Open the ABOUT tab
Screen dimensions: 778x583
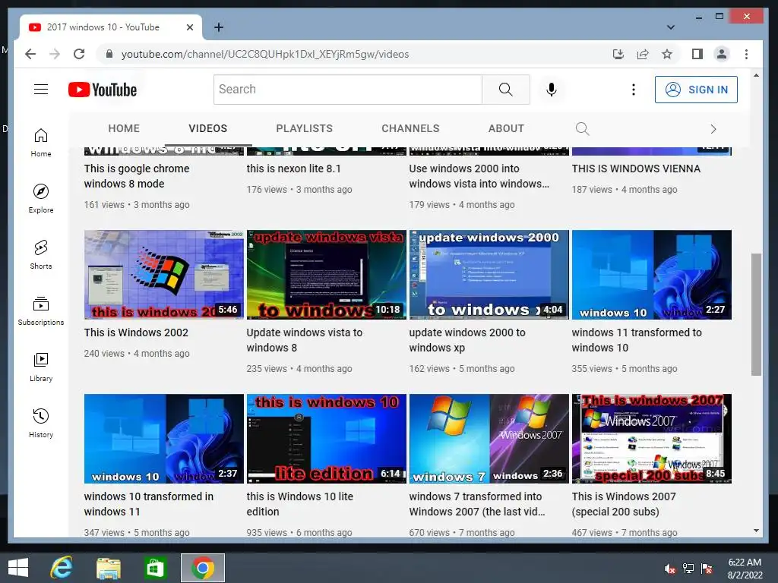coord(506,128)
